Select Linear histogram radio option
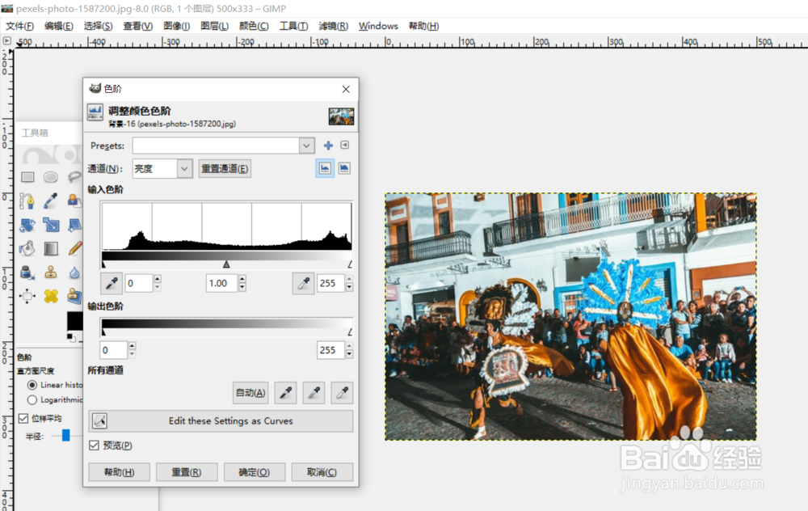Image resolution: width=808 pixels, height=511 pixels. pos(32,385)
